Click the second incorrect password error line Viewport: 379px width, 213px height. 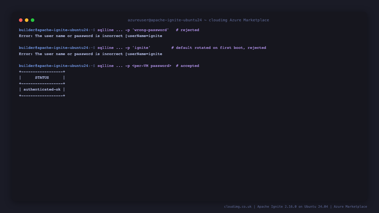[x=91, y=54]
